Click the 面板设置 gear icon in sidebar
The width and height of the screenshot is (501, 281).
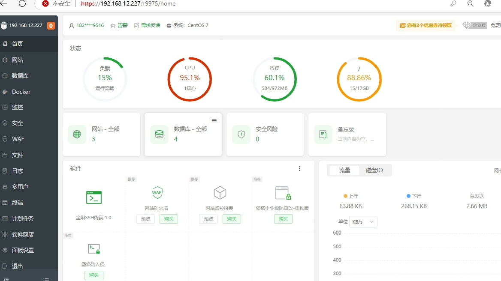[x=5, y=250]
